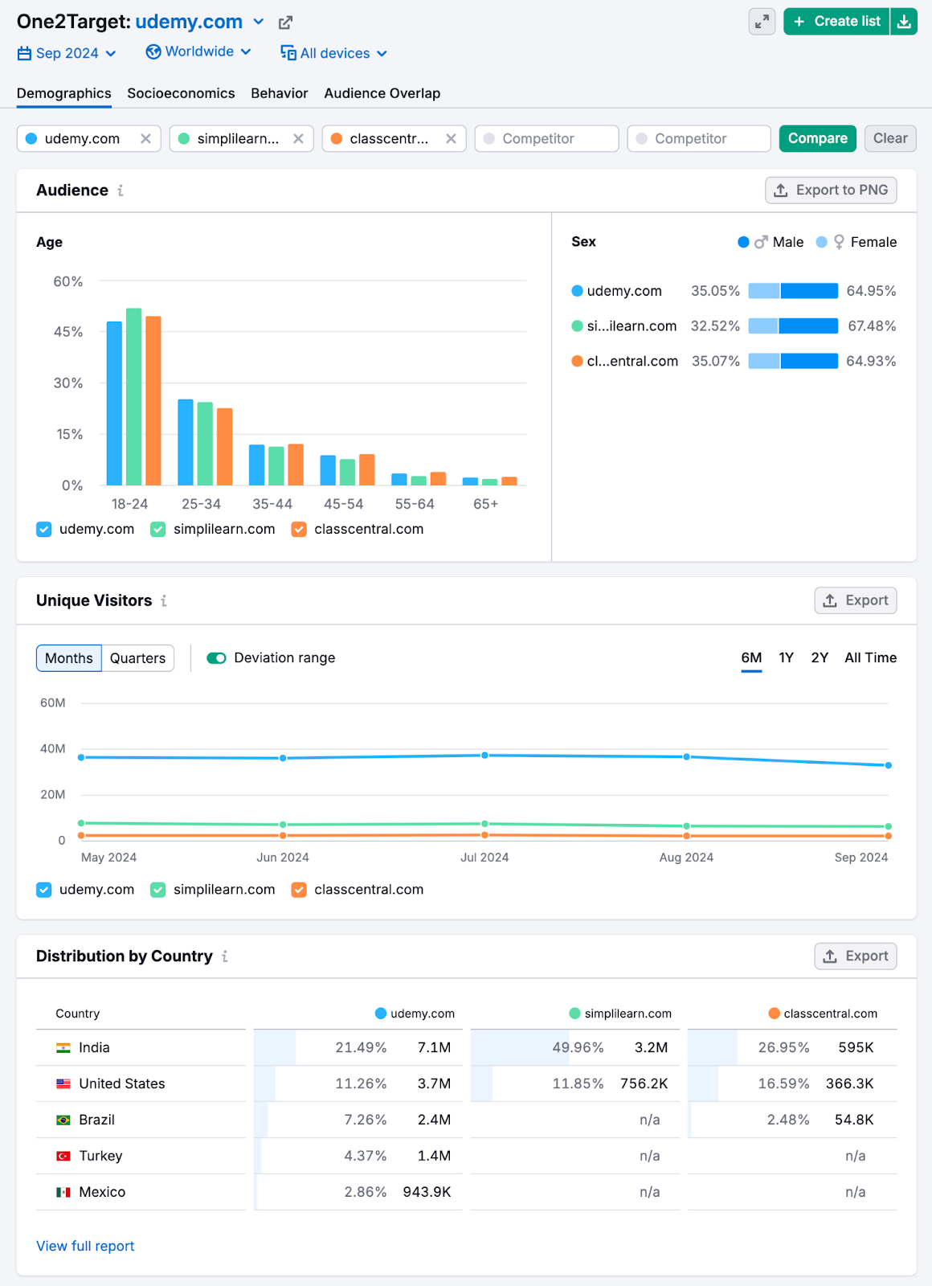The image size is (932, 1286).
Task: Click the fullscreen expand icon
Action: click(762, 22)
